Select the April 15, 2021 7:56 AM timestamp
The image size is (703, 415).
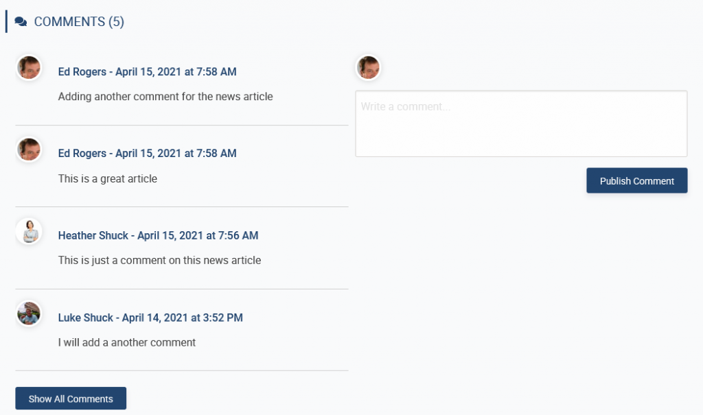[198, 236]
